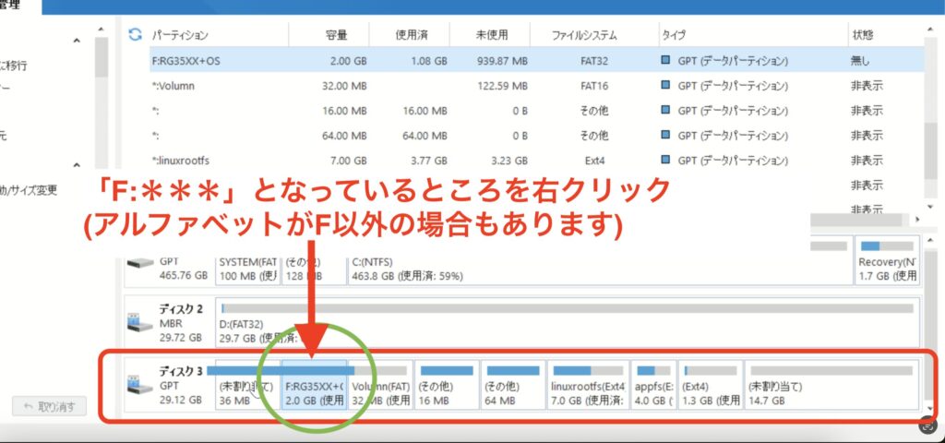Image resolution: width=945 pixels, height=443 pixels.
Task: Click the ディスク 3 drive icon
Action: click(140, 385)
